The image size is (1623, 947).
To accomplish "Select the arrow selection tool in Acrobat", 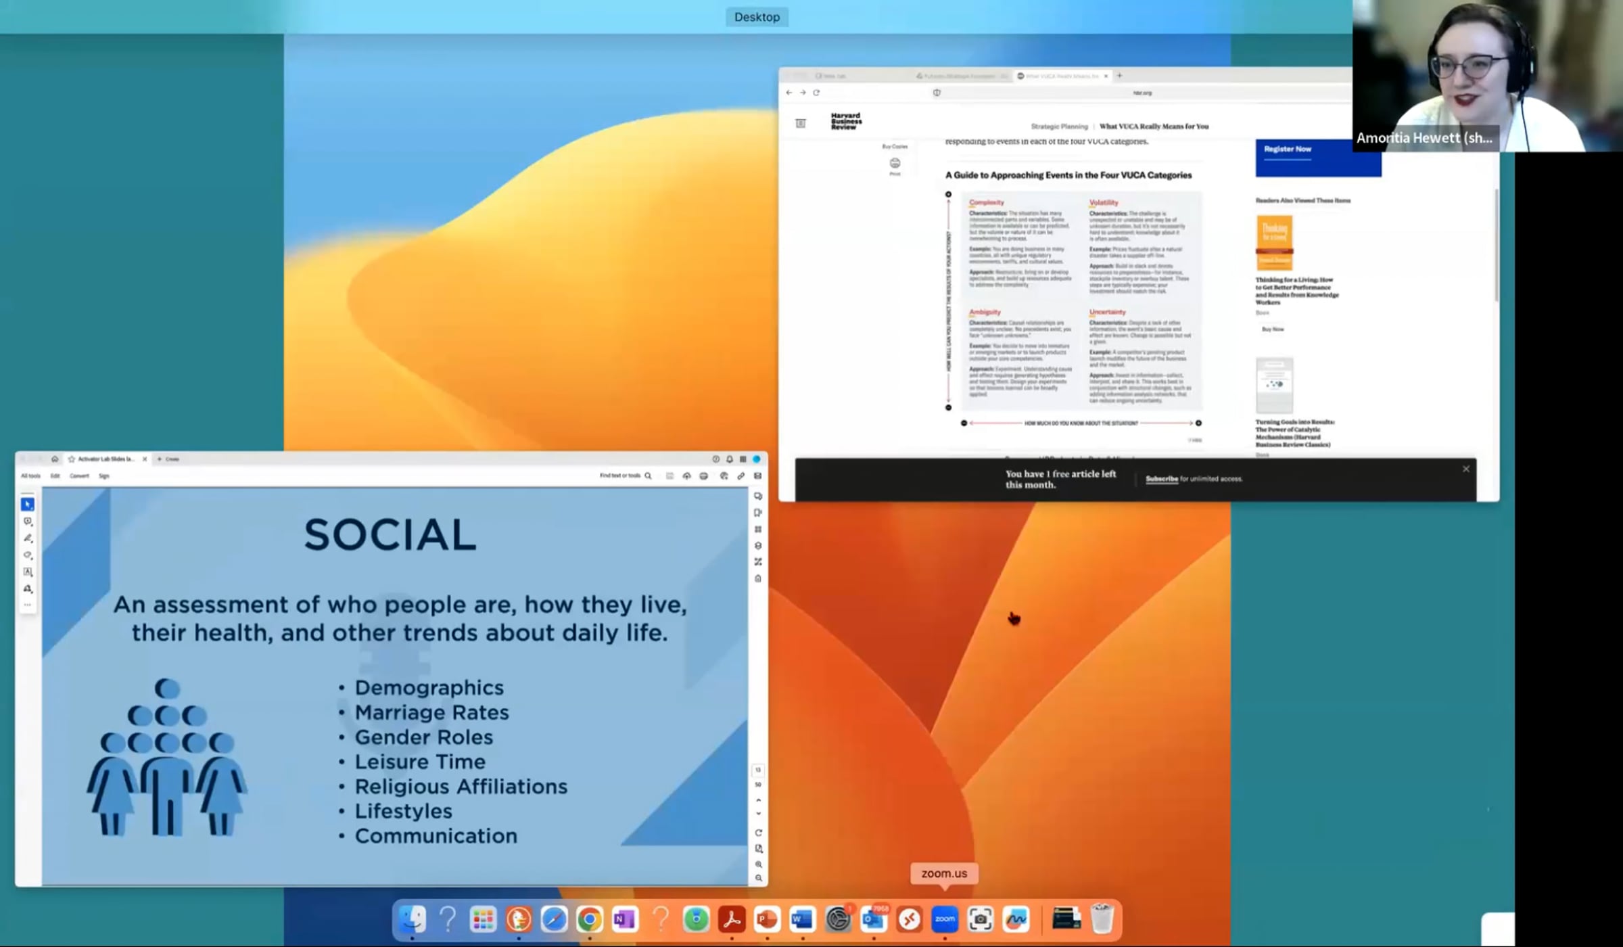I will [27, 504].
